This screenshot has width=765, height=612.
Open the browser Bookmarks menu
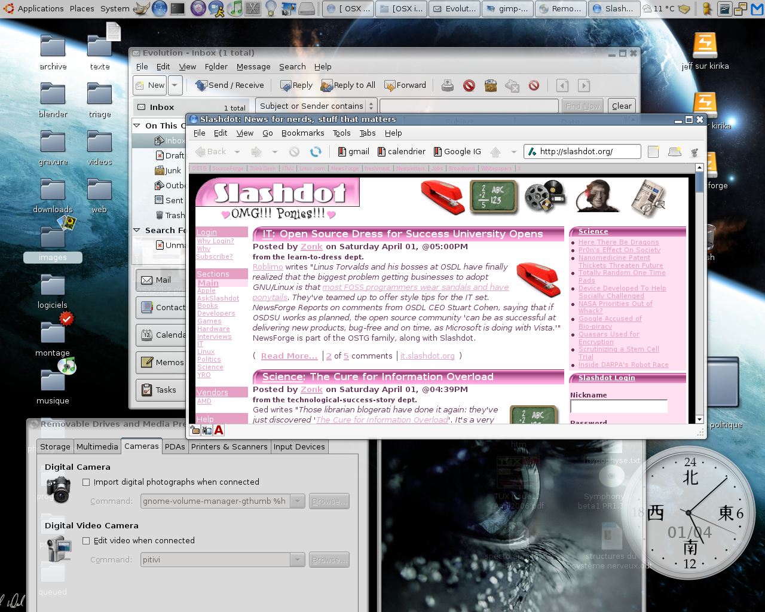tap(302, 133)
